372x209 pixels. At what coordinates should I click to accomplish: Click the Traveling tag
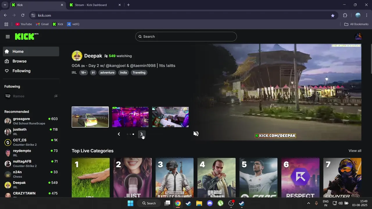139,73
